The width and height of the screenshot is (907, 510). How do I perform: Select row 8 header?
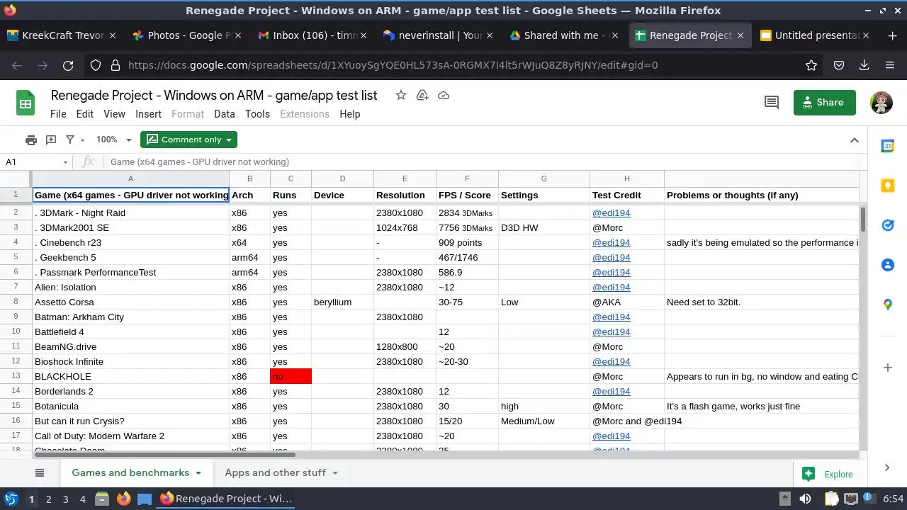pos(16,302)
